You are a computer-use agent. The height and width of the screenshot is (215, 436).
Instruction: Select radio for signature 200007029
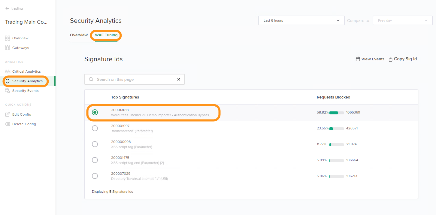(95, 176)
